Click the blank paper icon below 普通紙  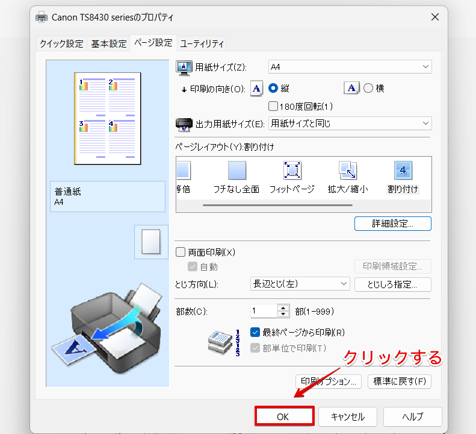pos(151,242)
